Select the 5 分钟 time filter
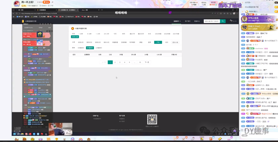Viewport: 278px width, 142px height. pyautogui.click(x=89, y=34)
